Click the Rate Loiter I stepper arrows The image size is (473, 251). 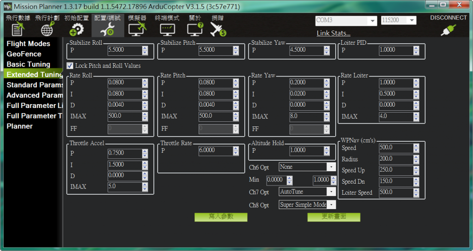point(416,94)
